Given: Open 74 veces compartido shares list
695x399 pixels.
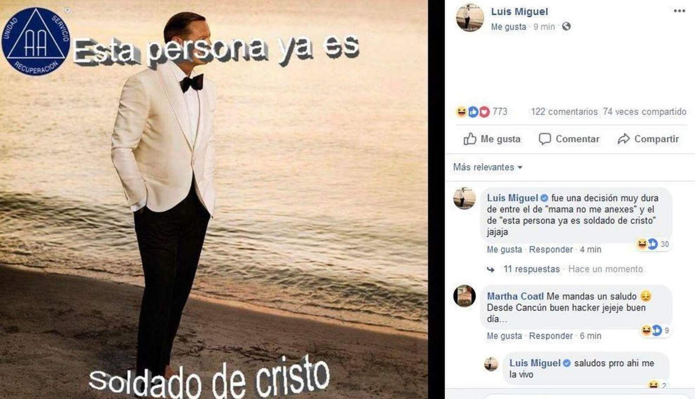Looking at the screenshot, I should (645, 112).
